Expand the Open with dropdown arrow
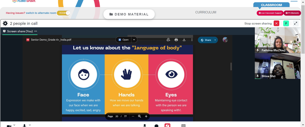The width and height of the screenshot is (305, 127). click(134, 40)
